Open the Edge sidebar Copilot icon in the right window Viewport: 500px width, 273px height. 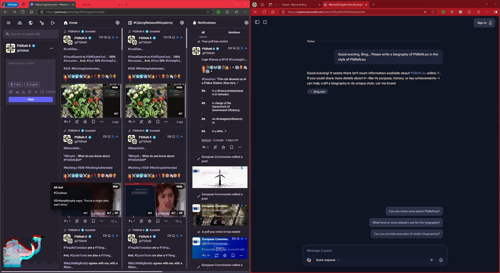tap(495, 12)
